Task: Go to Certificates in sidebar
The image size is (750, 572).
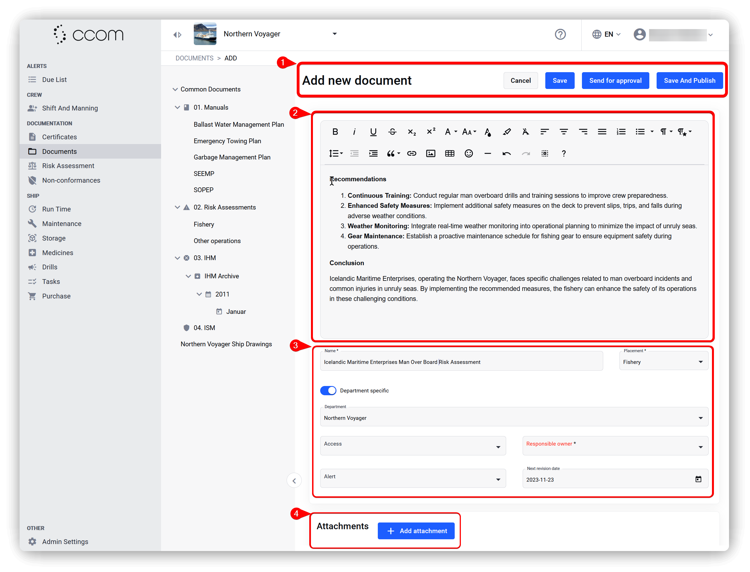Action: tap(59, 137)
